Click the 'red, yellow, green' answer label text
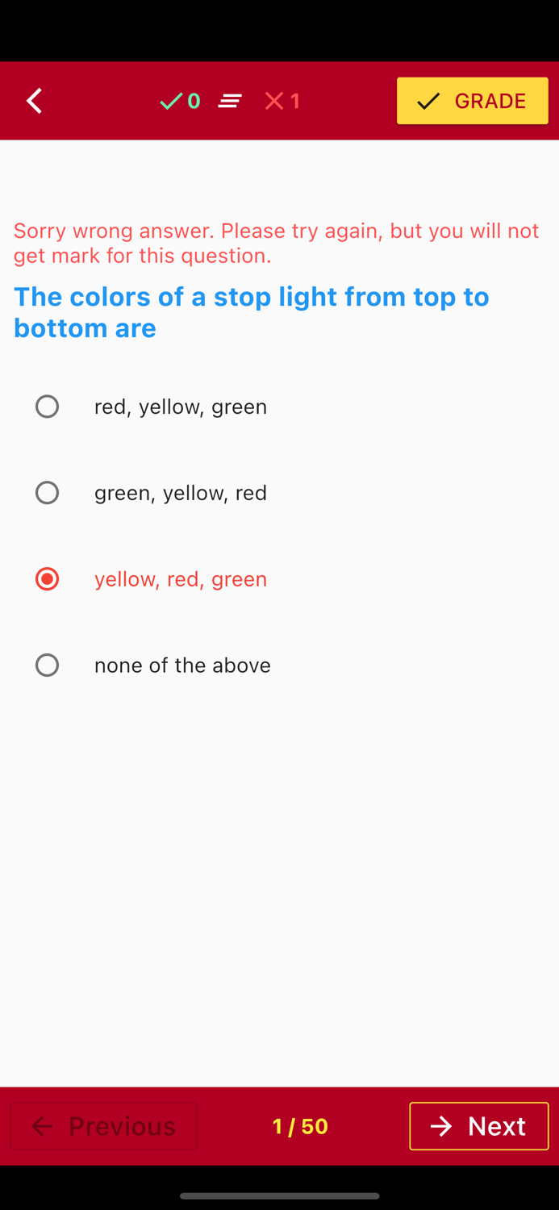 click(x=181, y=406)
